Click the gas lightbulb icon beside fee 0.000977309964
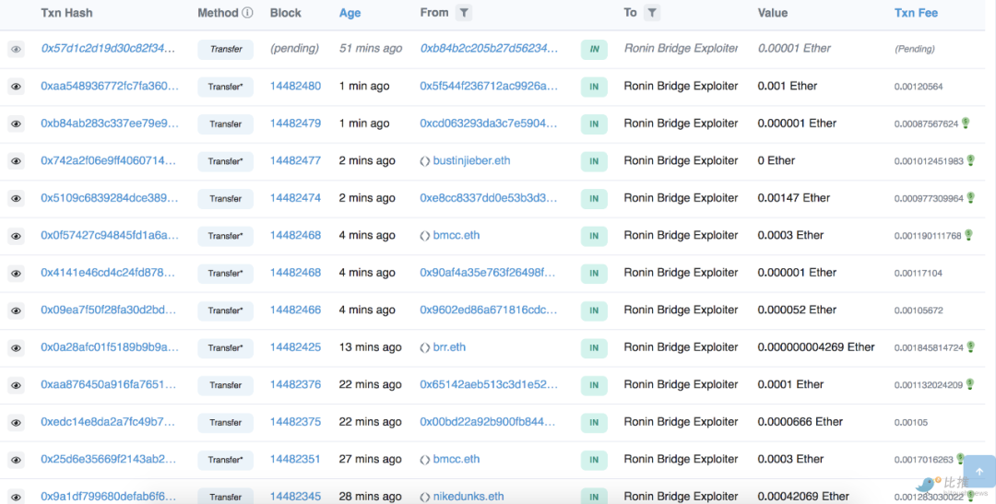Screen dimensions: 996x504 click(x=970, y=198)
